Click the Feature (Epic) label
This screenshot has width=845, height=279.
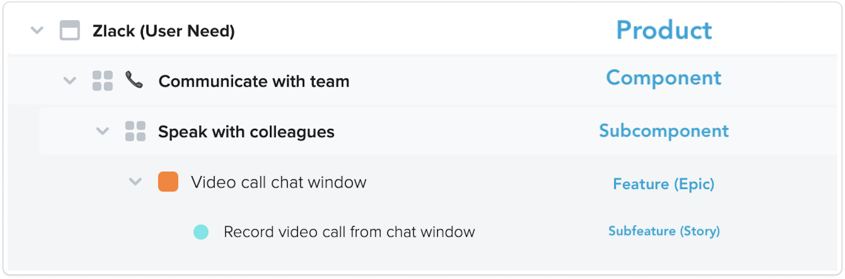[x=663, y=184]
